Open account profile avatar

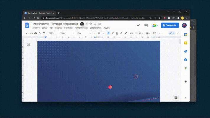click(x=184, y=25)
